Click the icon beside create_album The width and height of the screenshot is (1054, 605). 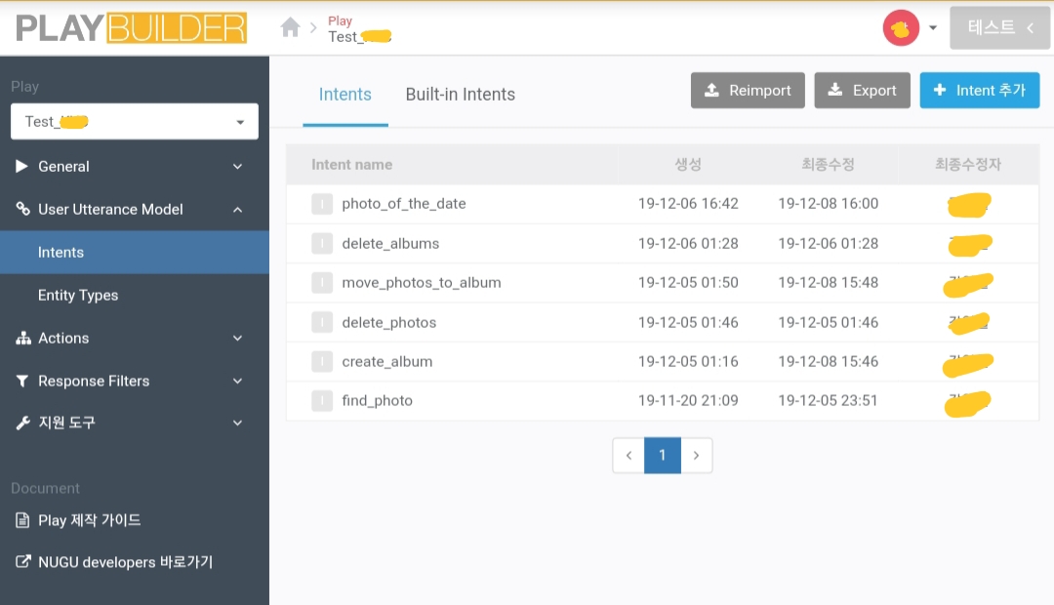pos(322,362)
